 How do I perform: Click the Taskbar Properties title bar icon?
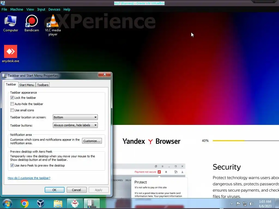[4, 76]
